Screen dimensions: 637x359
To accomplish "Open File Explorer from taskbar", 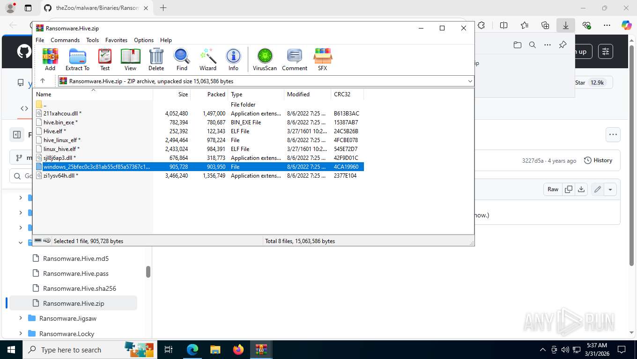I will (x=215, y=350).
